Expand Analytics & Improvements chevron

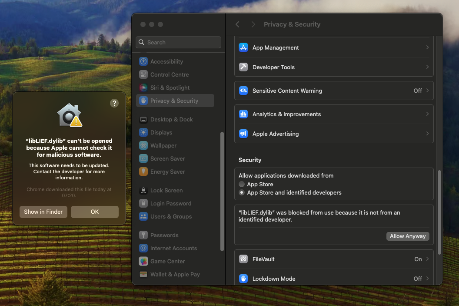(x=427, y=114)
